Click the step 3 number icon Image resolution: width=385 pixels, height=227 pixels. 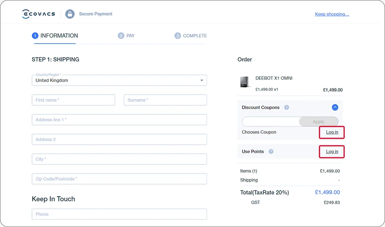[178, 36]
